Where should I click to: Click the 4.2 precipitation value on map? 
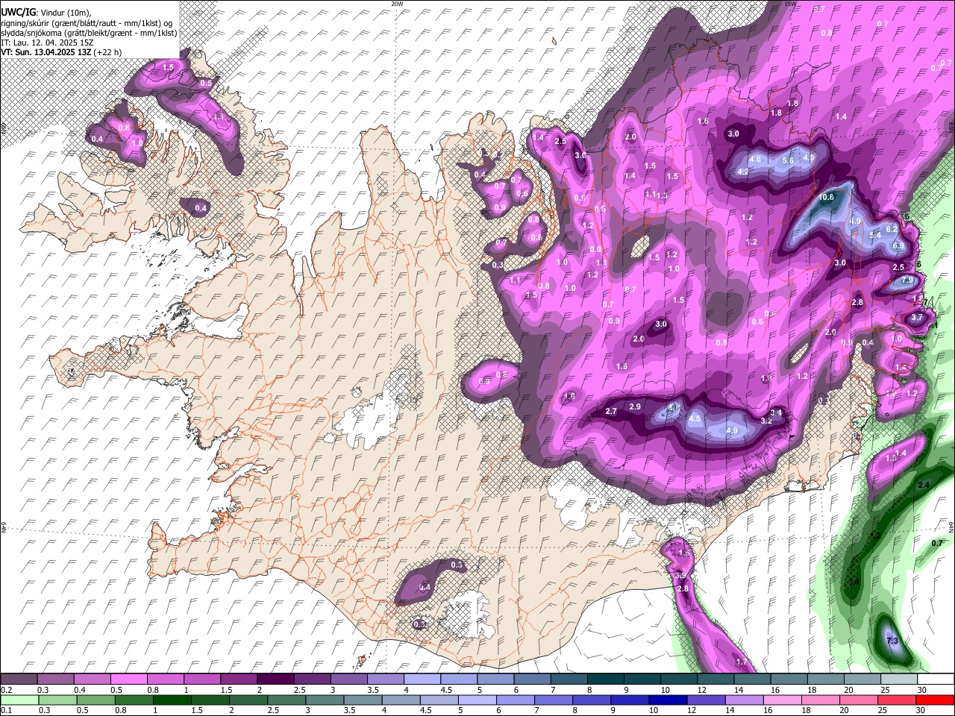pyautogui.click(x=742, y=172)
